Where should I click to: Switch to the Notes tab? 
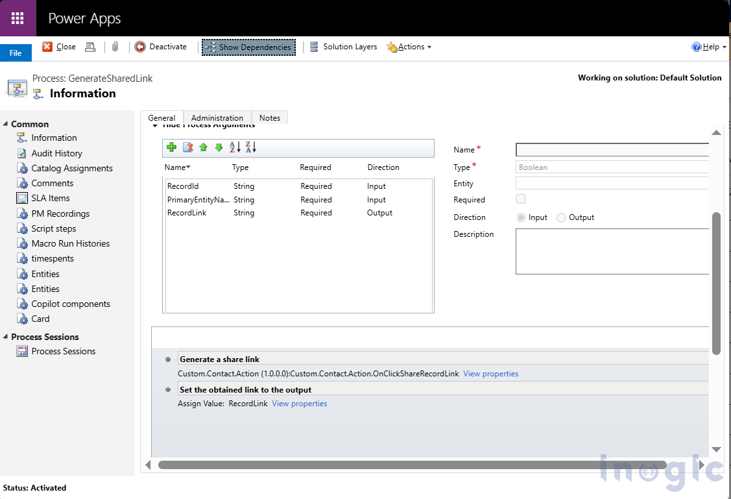pyautogui.click(x=270, y=117)
